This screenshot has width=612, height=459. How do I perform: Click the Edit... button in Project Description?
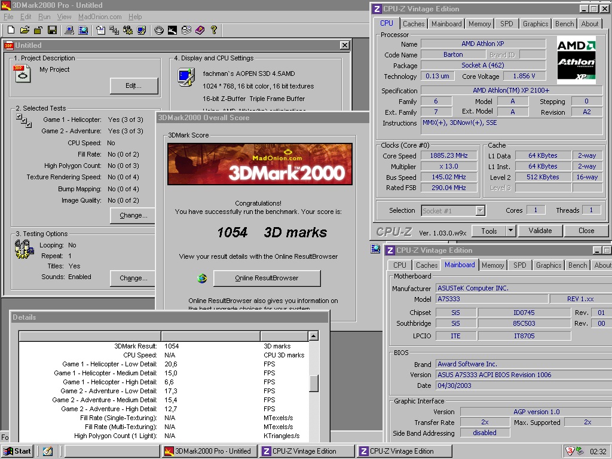tap(133, 86)
